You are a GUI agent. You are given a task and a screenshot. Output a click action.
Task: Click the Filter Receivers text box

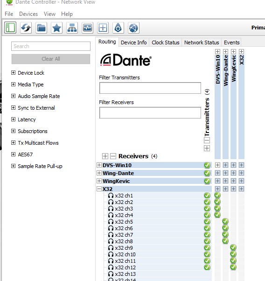pyautogui.click(x=150, y=112)
